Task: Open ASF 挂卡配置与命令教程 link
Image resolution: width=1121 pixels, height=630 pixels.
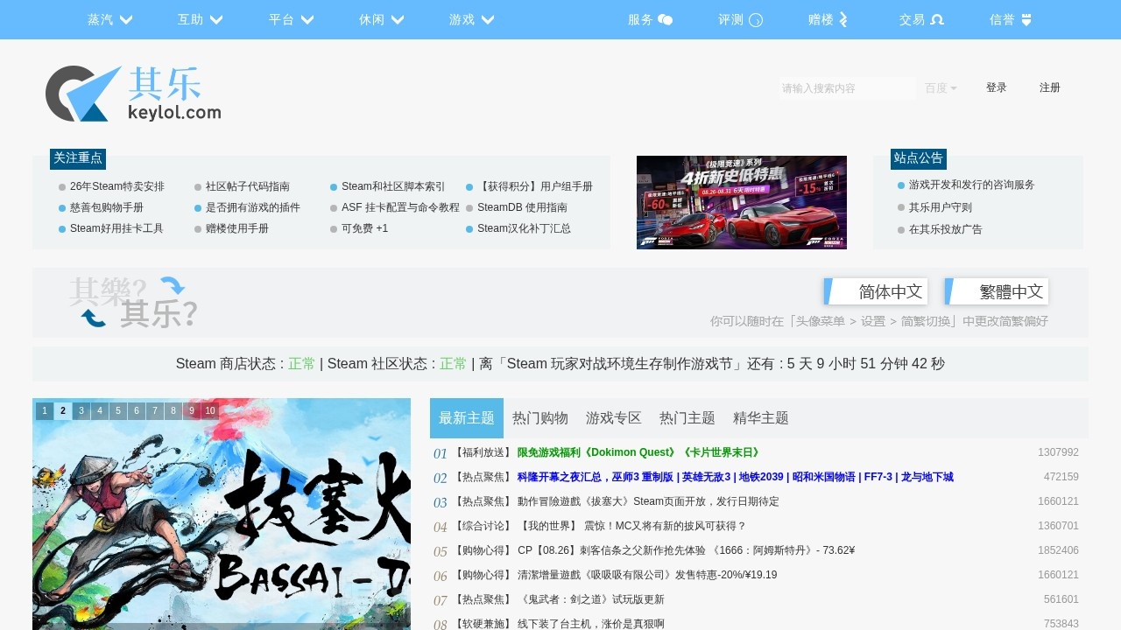Action: pos(400,207)
